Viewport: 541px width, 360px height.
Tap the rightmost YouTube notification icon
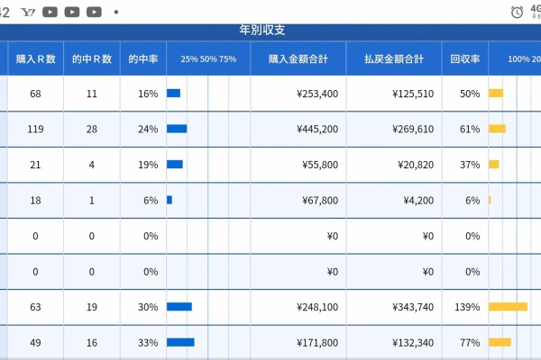[x=93, y=12]
